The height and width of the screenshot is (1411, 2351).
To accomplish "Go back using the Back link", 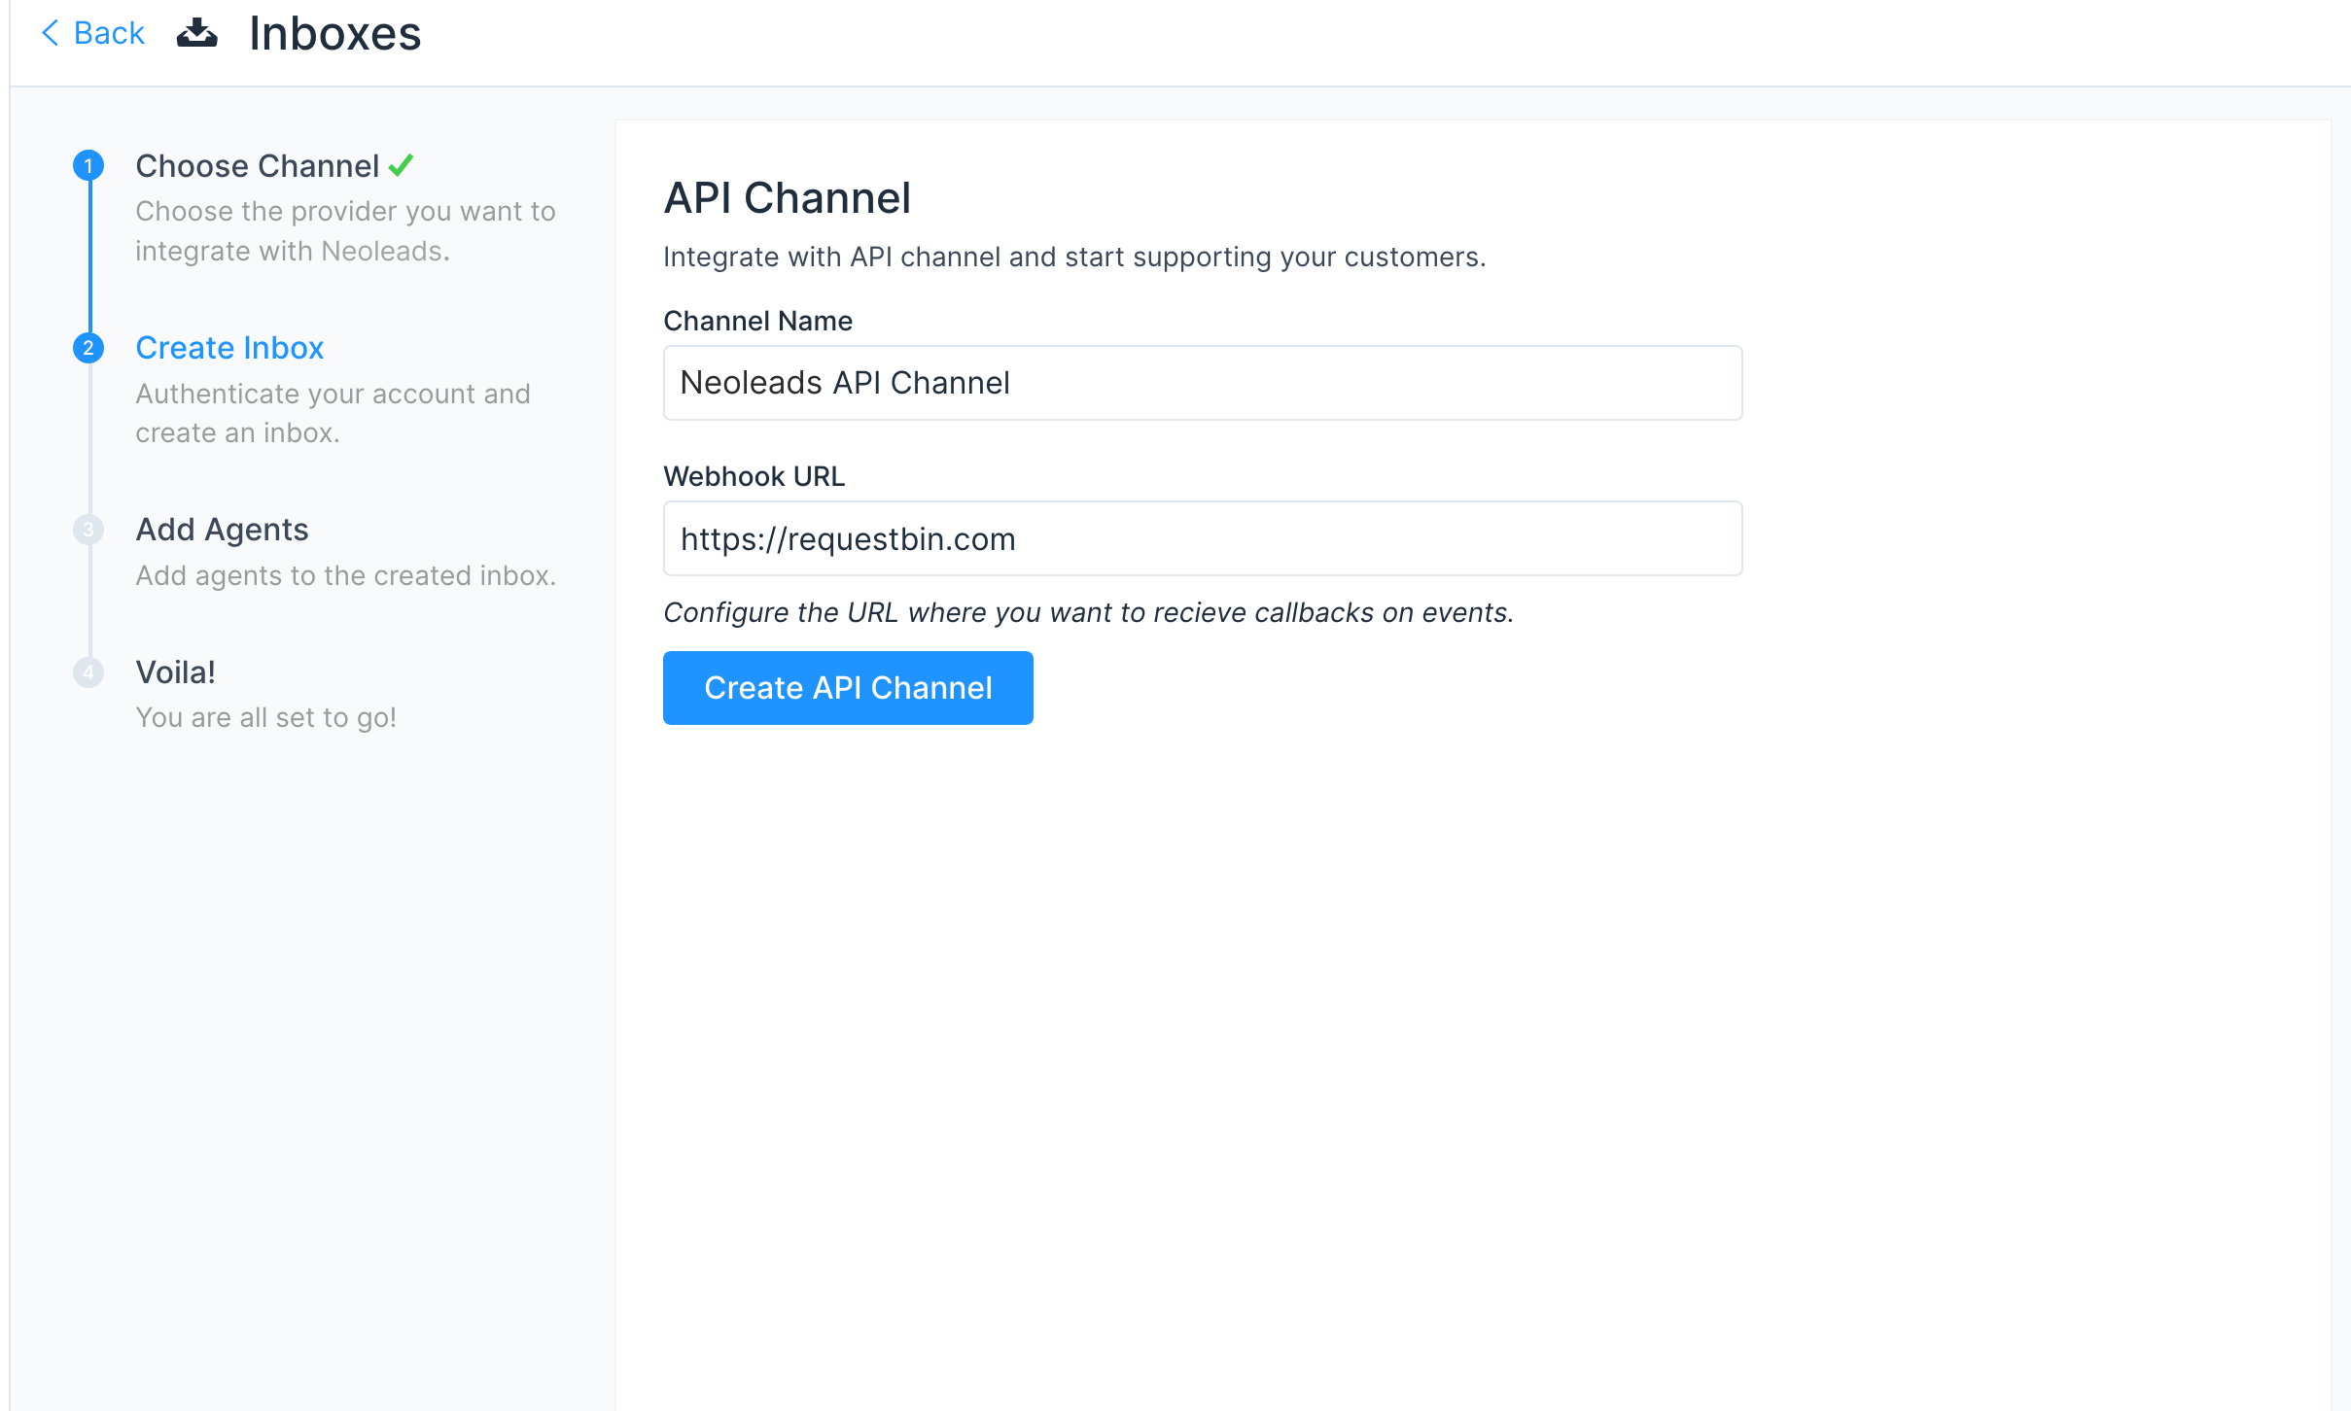I will point(109,33).
